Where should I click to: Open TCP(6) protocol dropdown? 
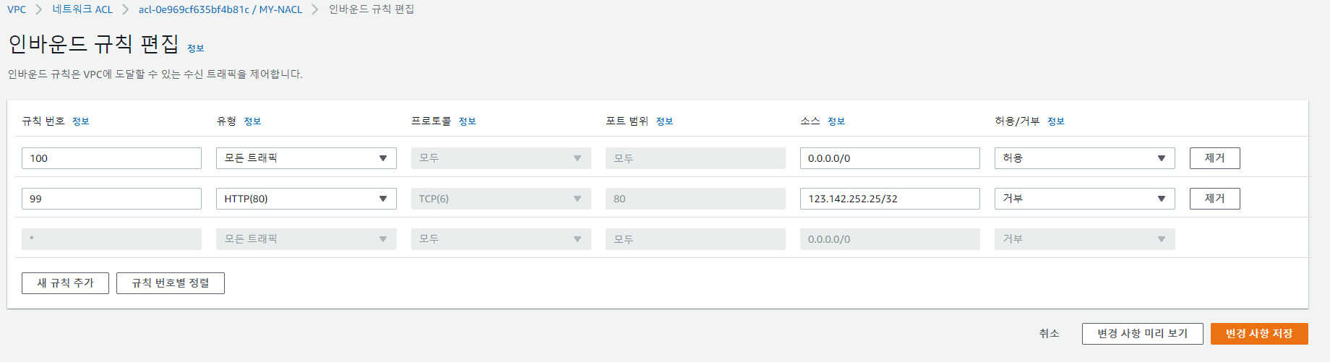tap(501, 199)
